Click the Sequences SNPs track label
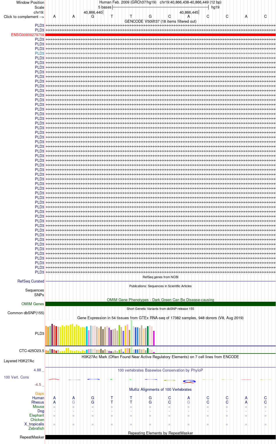Viewport: 276px width, 444px height. click(x=35, y=292)
